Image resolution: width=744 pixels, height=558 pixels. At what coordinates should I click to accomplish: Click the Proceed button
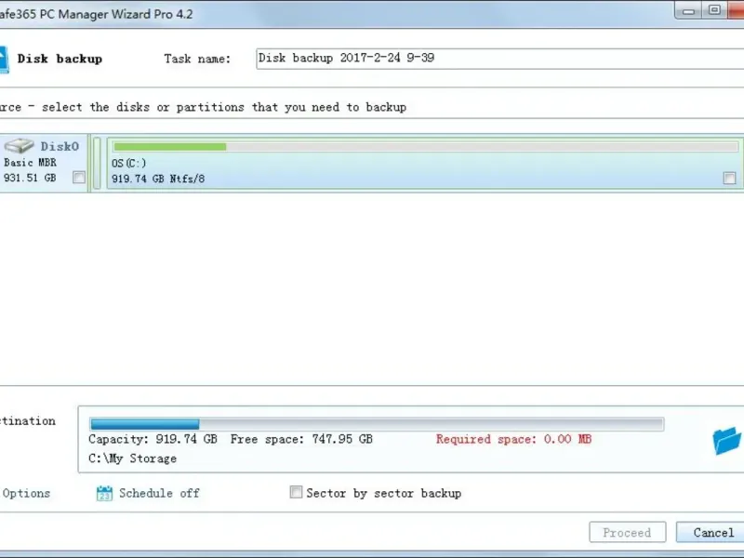(627, 532)
